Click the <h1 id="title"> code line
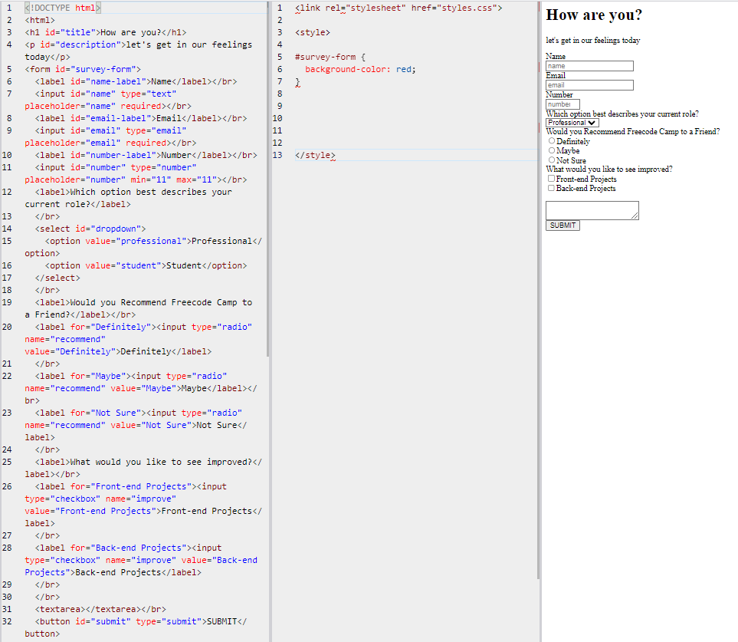 pyautogui.click(x=106, y=32)
